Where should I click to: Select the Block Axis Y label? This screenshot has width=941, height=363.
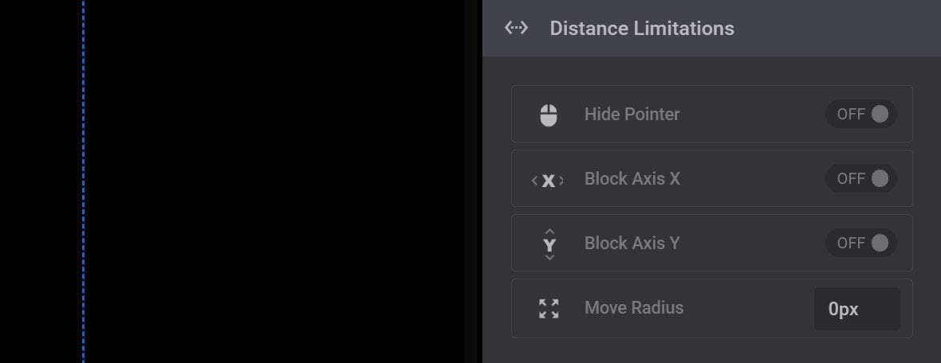(x=632, y=244)
